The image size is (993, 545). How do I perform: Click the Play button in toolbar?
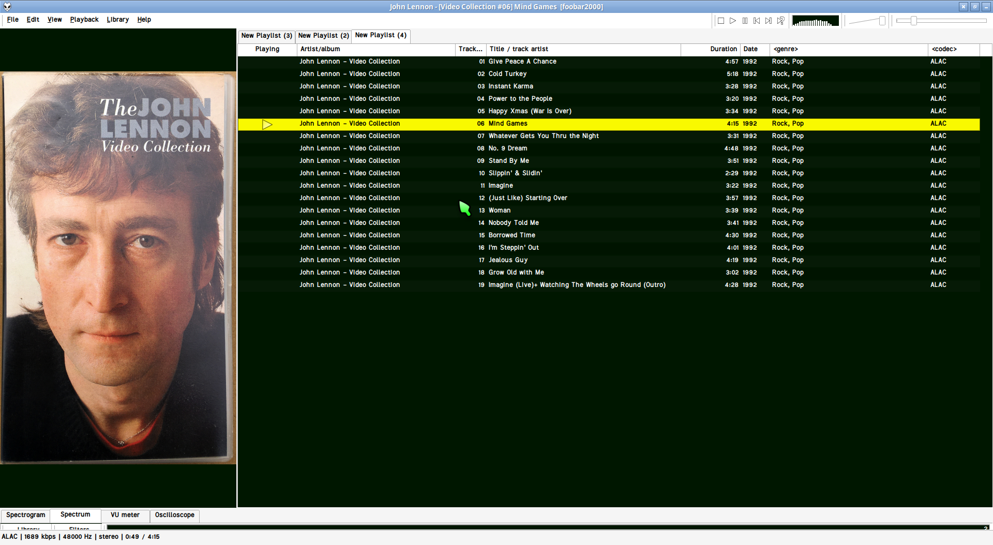coord(732,21)
